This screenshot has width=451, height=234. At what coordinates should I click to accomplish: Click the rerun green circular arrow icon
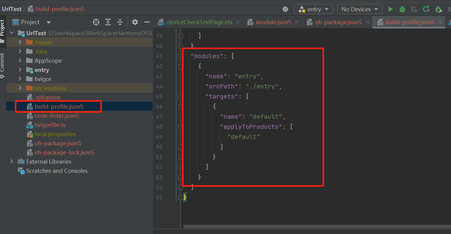tap(426, 9)
